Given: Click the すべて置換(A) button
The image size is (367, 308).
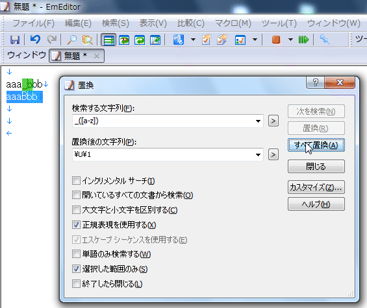Looking at the screenshot, I should (x=316, y=145).
